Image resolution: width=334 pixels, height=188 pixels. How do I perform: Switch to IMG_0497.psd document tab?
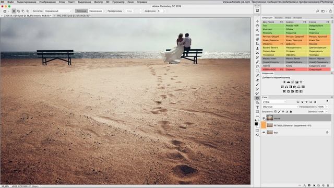tap(73, 16)
